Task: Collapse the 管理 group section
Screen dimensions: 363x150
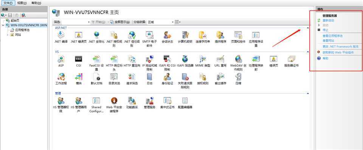Action: [x=308, y=94]
